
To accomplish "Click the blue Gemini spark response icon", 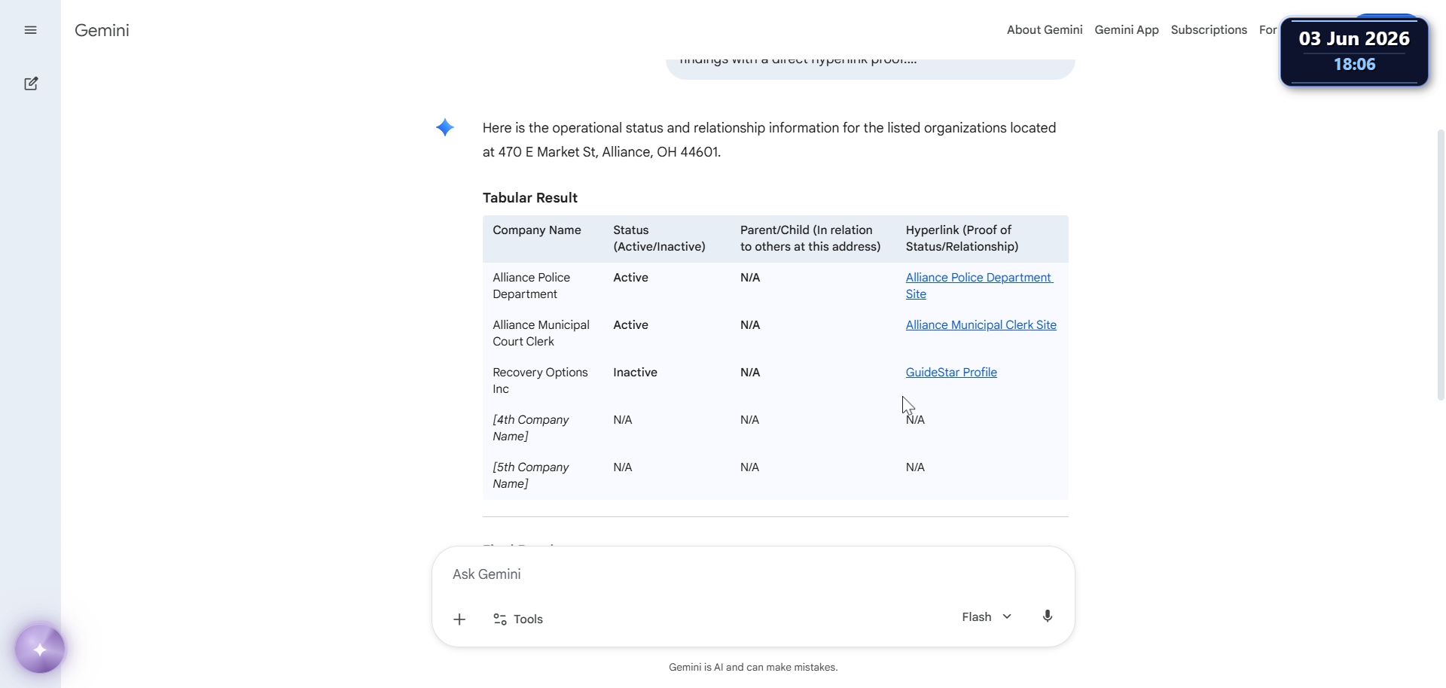I will (x=445, y=128).
